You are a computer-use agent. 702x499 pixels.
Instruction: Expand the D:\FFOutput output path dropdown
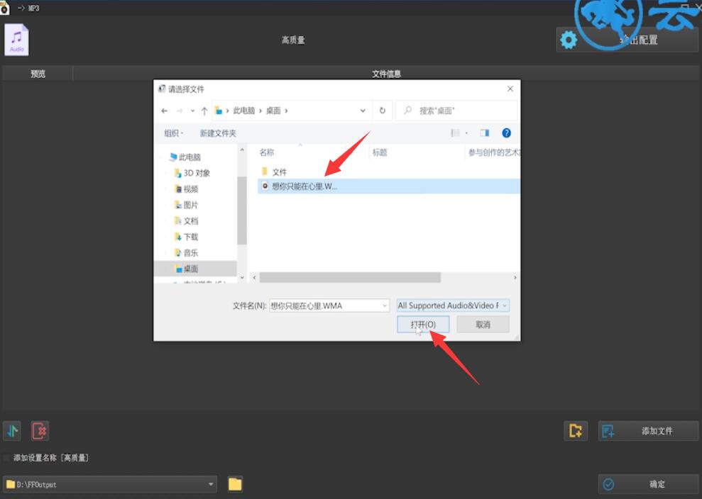[211, 484]
